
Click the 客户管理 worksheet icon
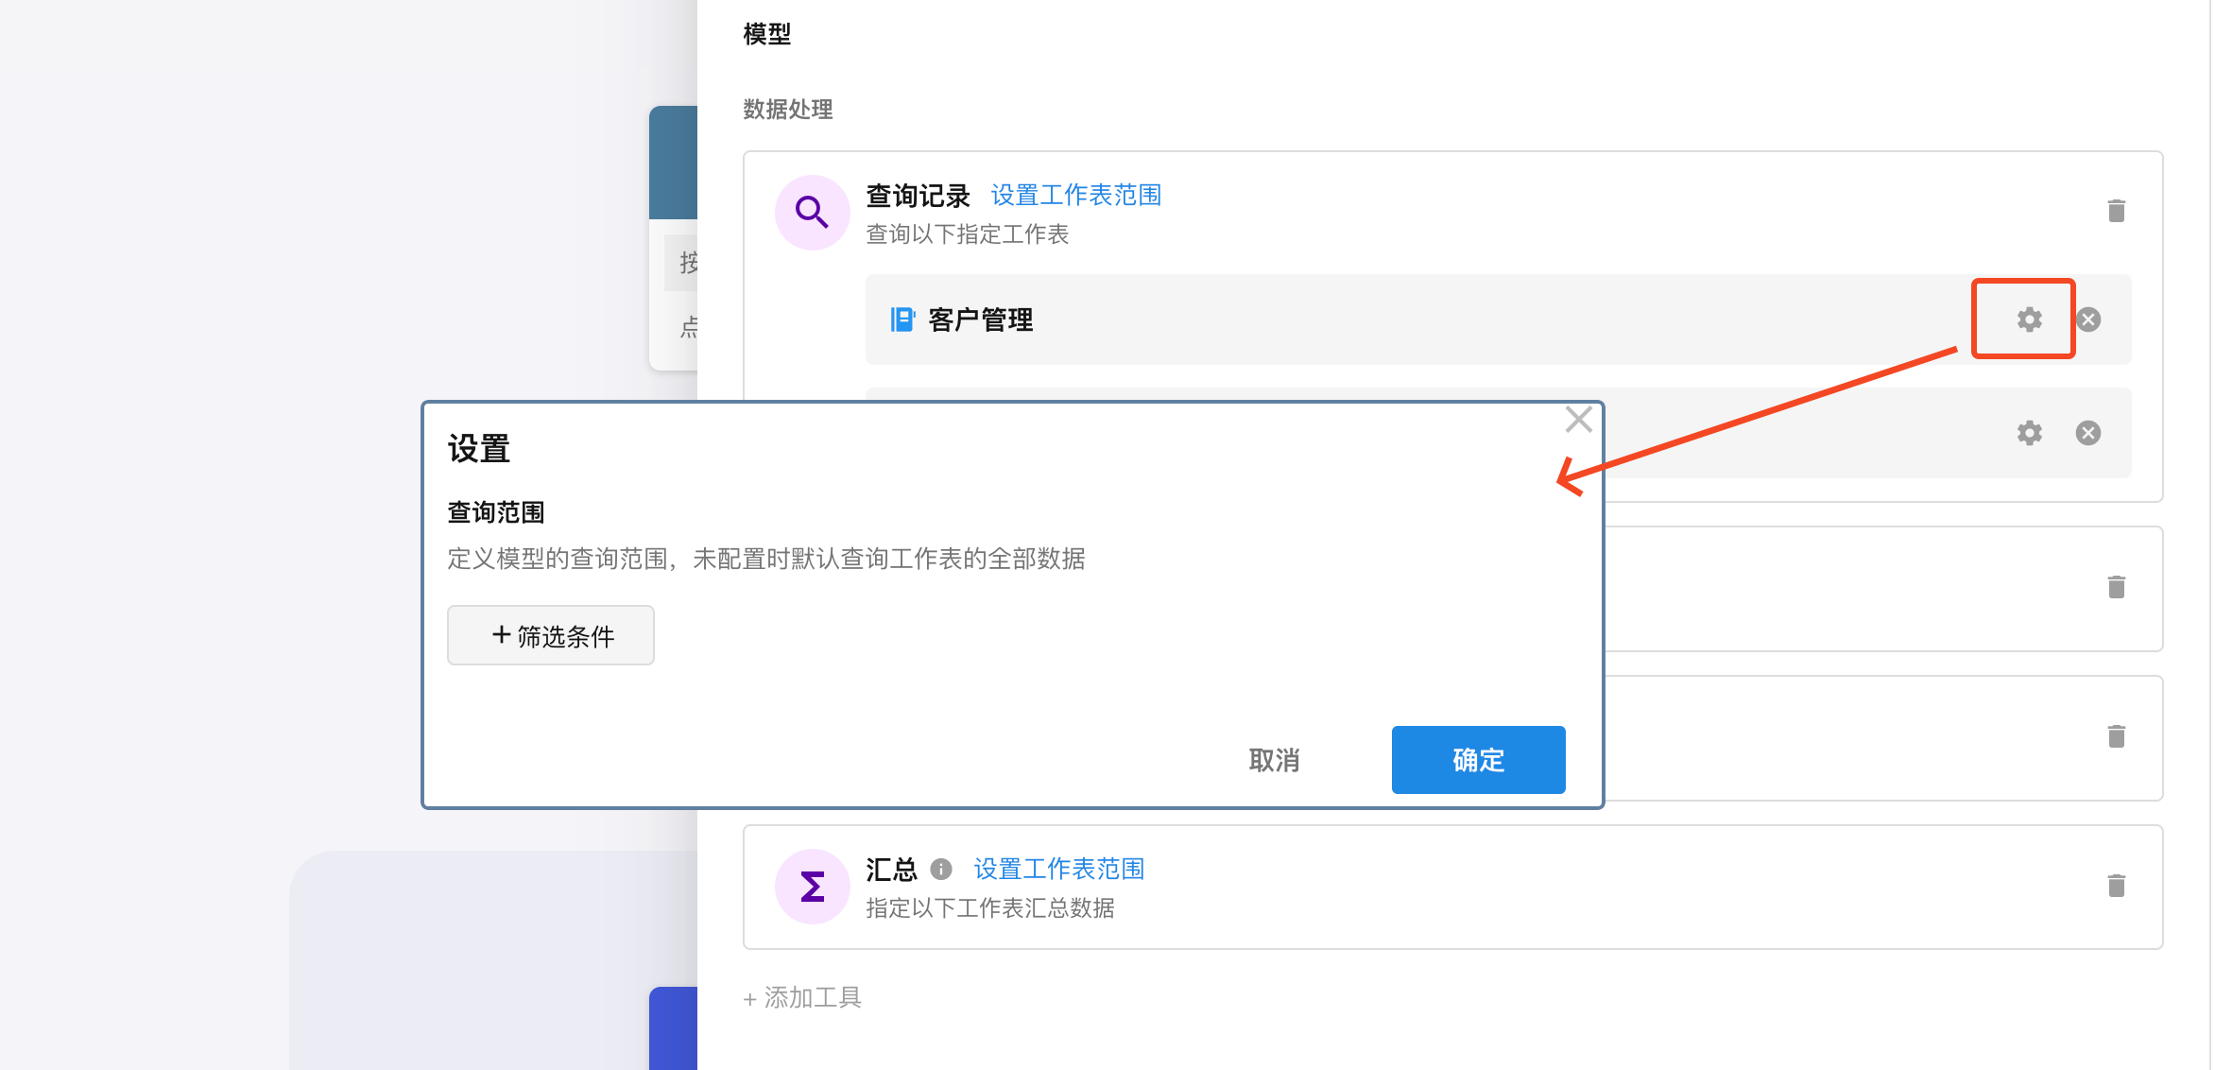click(x=902, y=319)
